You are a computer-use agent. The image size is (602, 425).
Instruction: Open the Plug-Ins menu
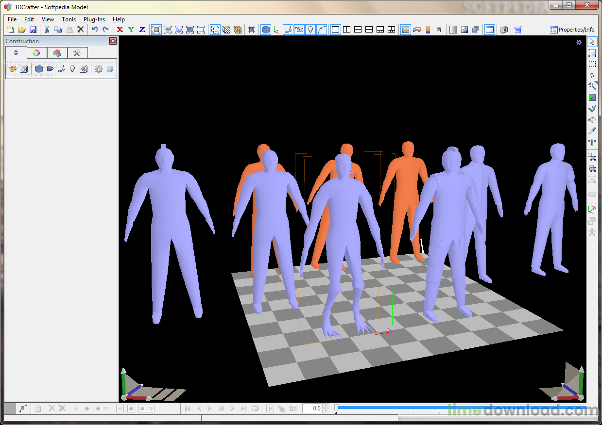[x=94, y=19]
